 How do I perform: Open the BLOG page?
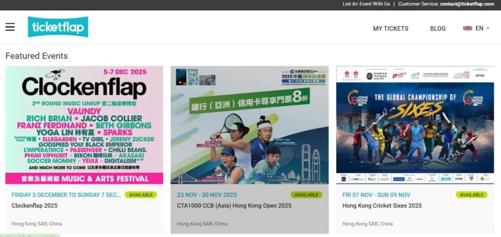click(x=438, y=28)
